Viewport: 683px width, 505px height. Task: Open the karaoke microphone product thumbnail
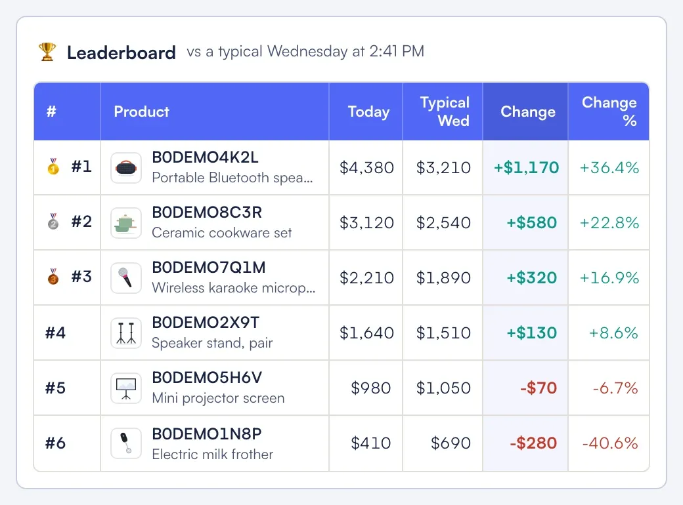pyautogui.click(x=126, y=278)
